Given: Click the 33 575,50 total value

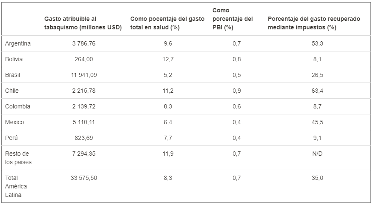Looking at the screenshot, I should [x=83, y=178].
